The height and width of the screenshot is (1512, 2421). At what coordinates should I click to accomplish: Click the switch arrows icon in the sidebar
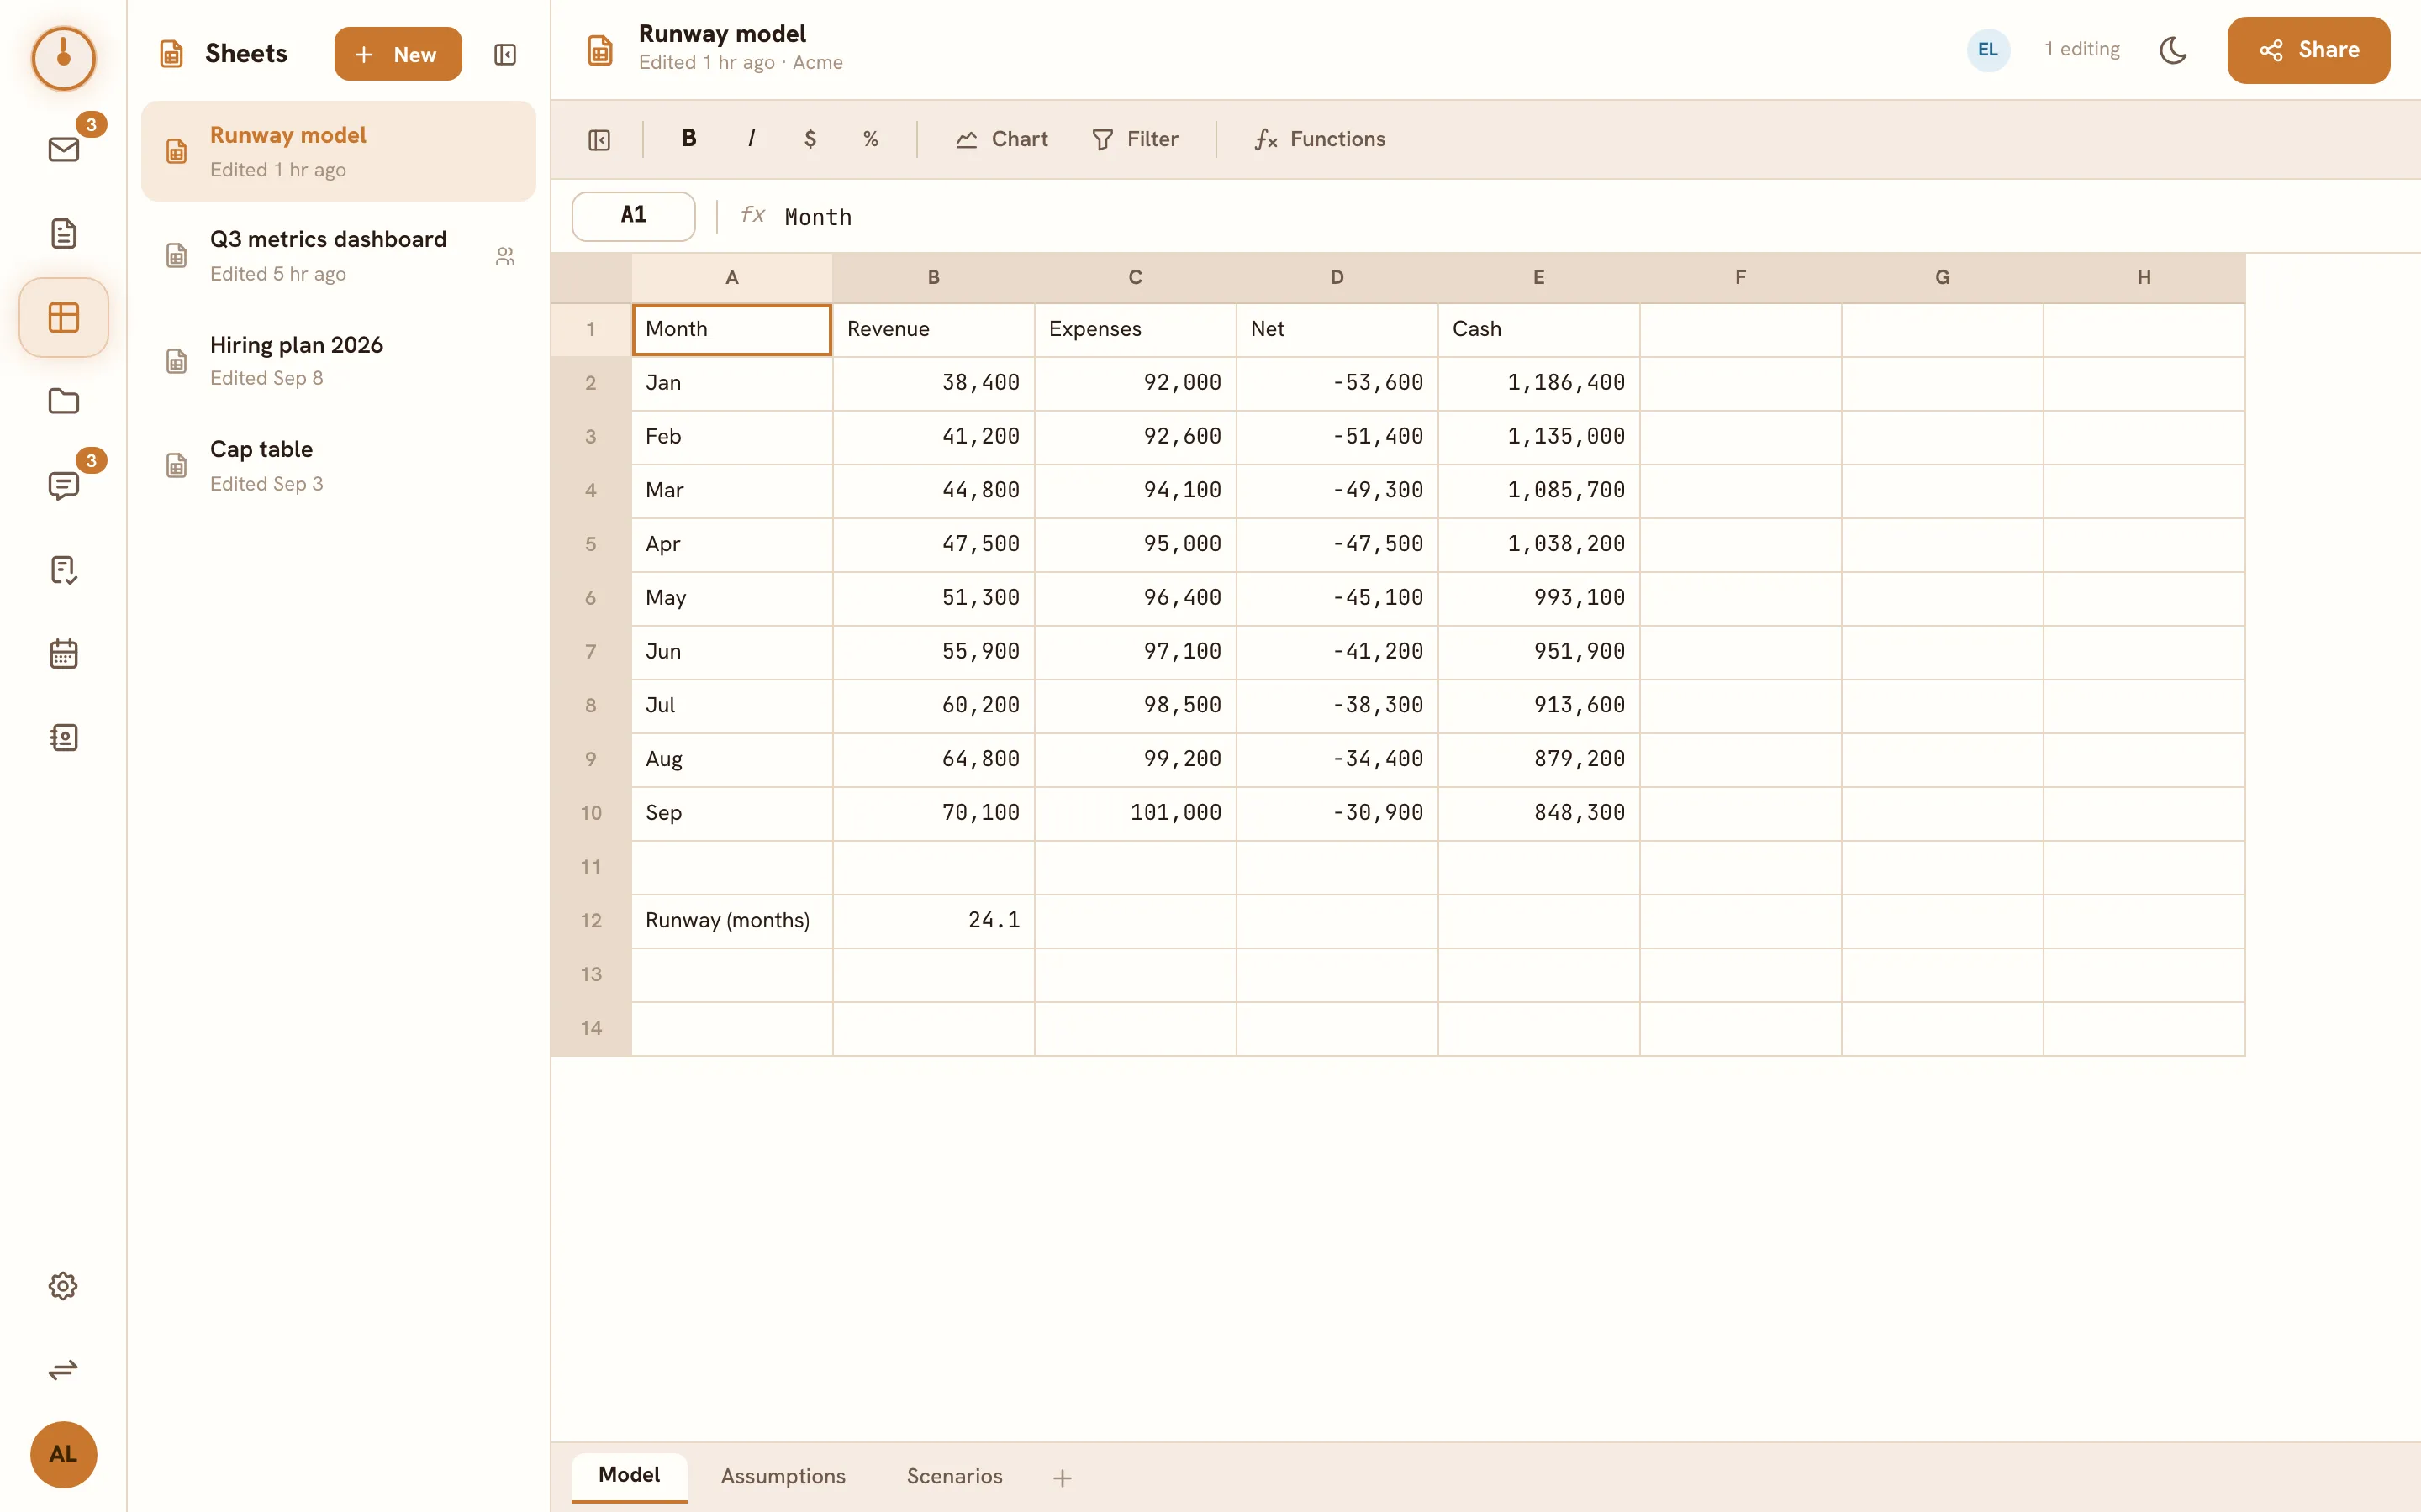point(63,1370)
